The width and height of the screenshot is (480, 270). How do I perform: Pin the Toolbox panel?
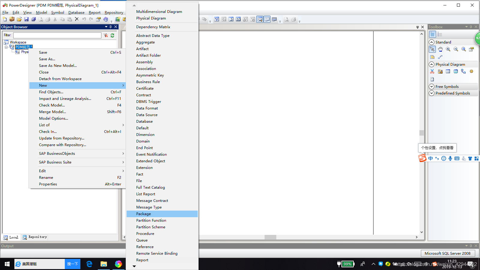(x=471, y=27)
